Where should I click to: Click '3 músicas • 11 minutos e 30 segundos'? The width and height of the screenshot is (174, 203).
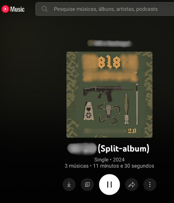[x=109, y=166]
